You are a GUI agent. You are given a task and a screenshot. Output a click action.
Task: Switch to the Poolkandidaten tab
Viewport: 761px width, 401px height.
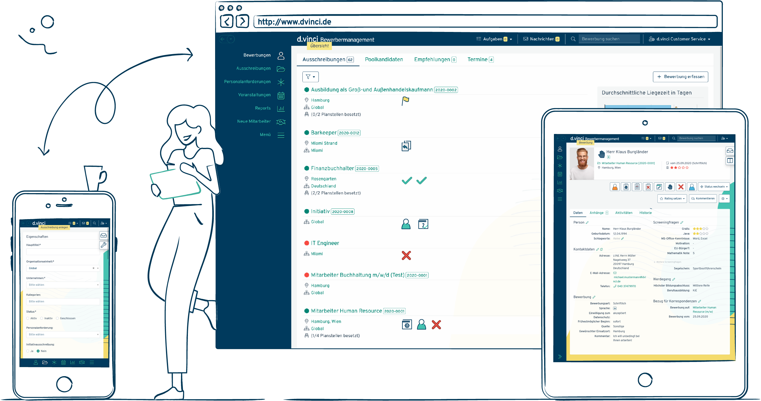pyautogui.click(x=384, y=59)
